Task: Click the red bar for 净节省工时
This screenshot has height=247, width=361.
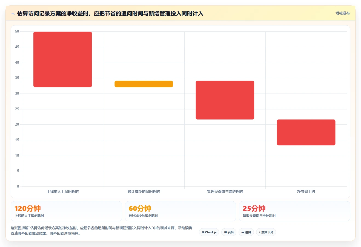Action: click(x=306, y=132)
